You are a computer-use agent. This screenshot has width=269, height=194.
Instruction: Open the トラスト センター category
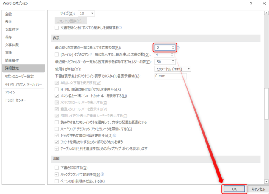[x=15, y=100]
